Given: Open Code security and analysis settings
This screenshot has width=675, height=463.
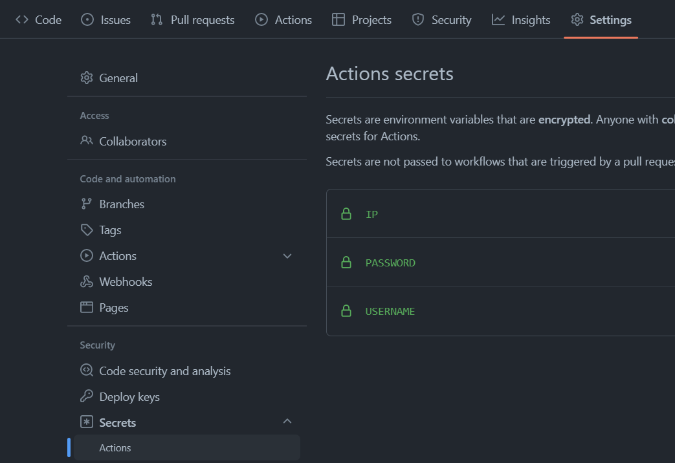Looking at the screenshot, I should pyautogui.click(x=164, y=371).
